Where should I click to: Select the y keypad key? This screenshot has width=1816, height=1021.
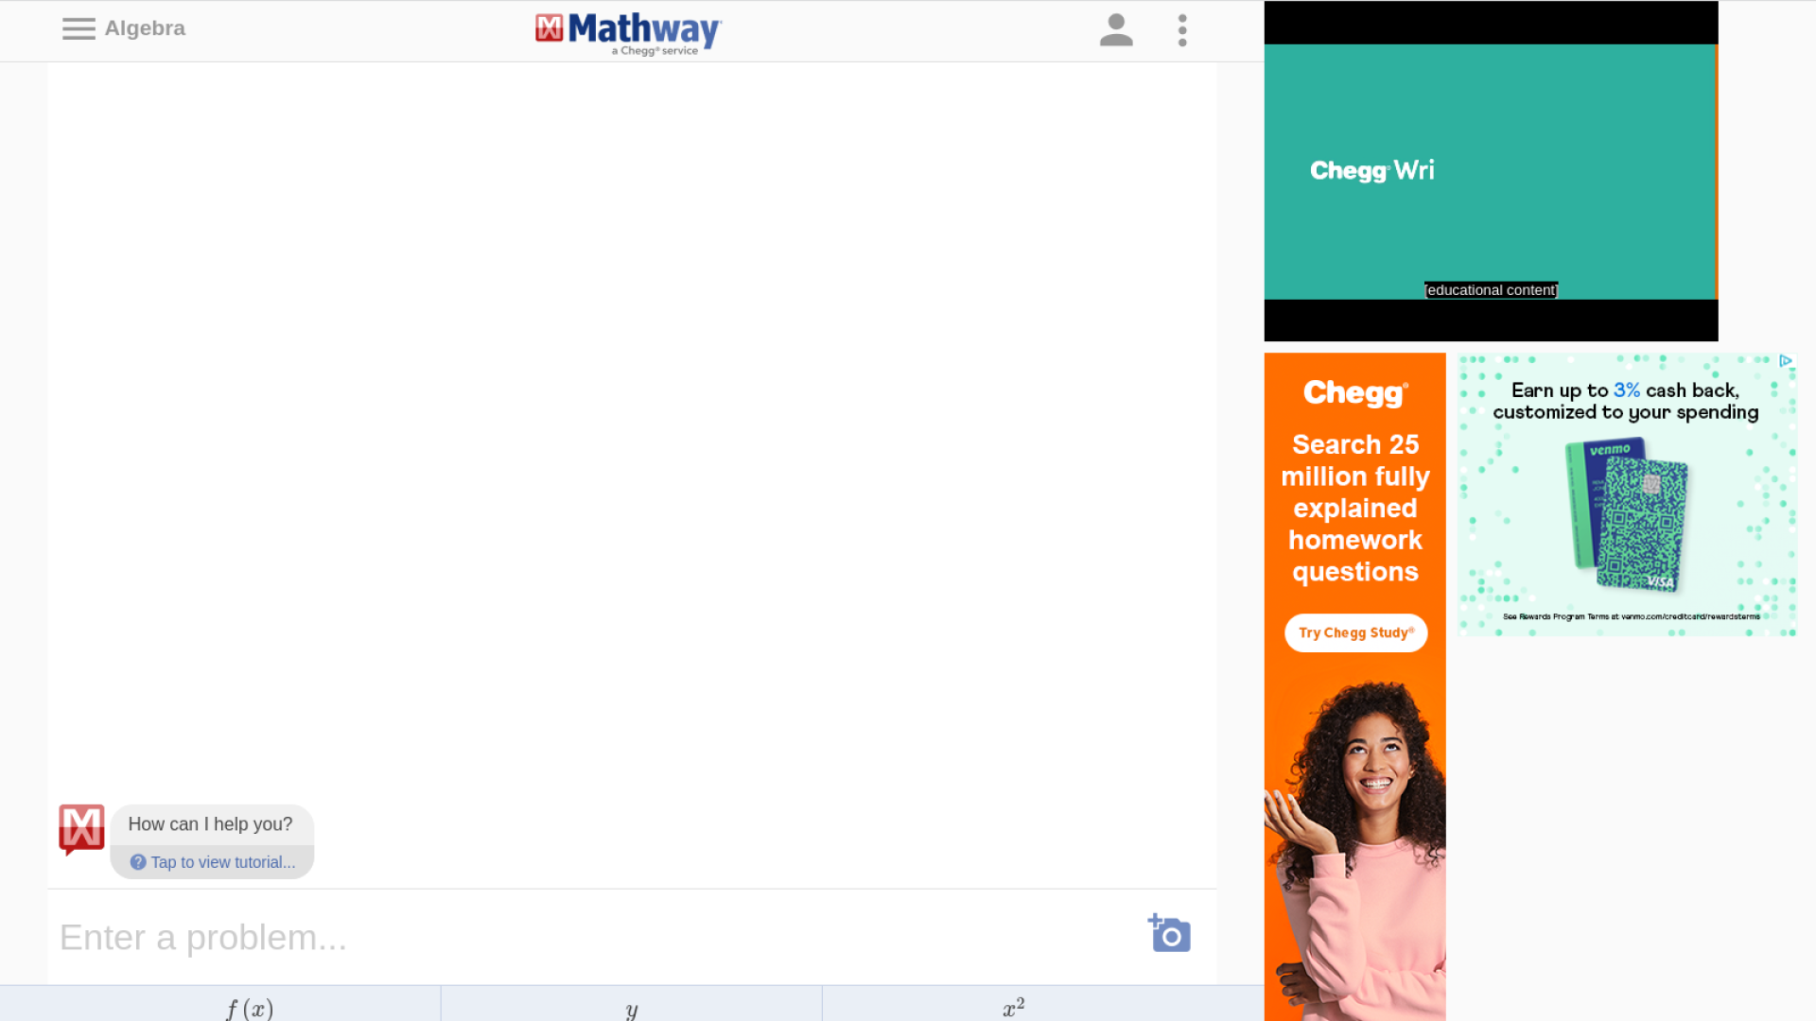pos(630,1008)
